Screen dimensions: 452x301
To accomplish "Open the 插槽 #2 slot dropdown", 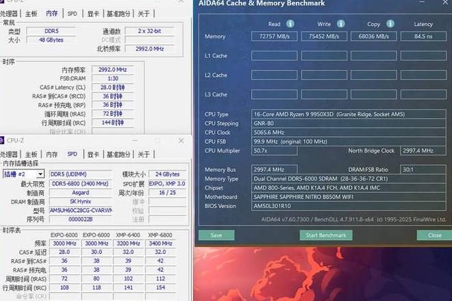I will (x=40, y=174).
